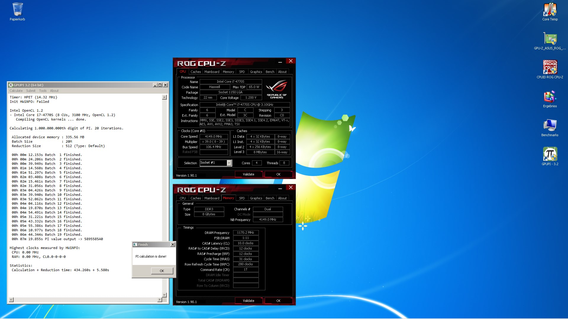Minimize the lower ROG CPU-Z Memory window
The image size is (568, 319).
pos(280,188)
